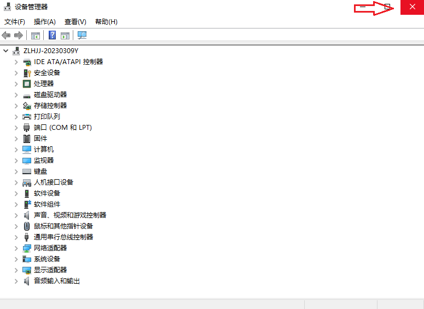Show/hide console tree toolbar icon
Viewport: 424px width, 309px height.
[36, 36]
